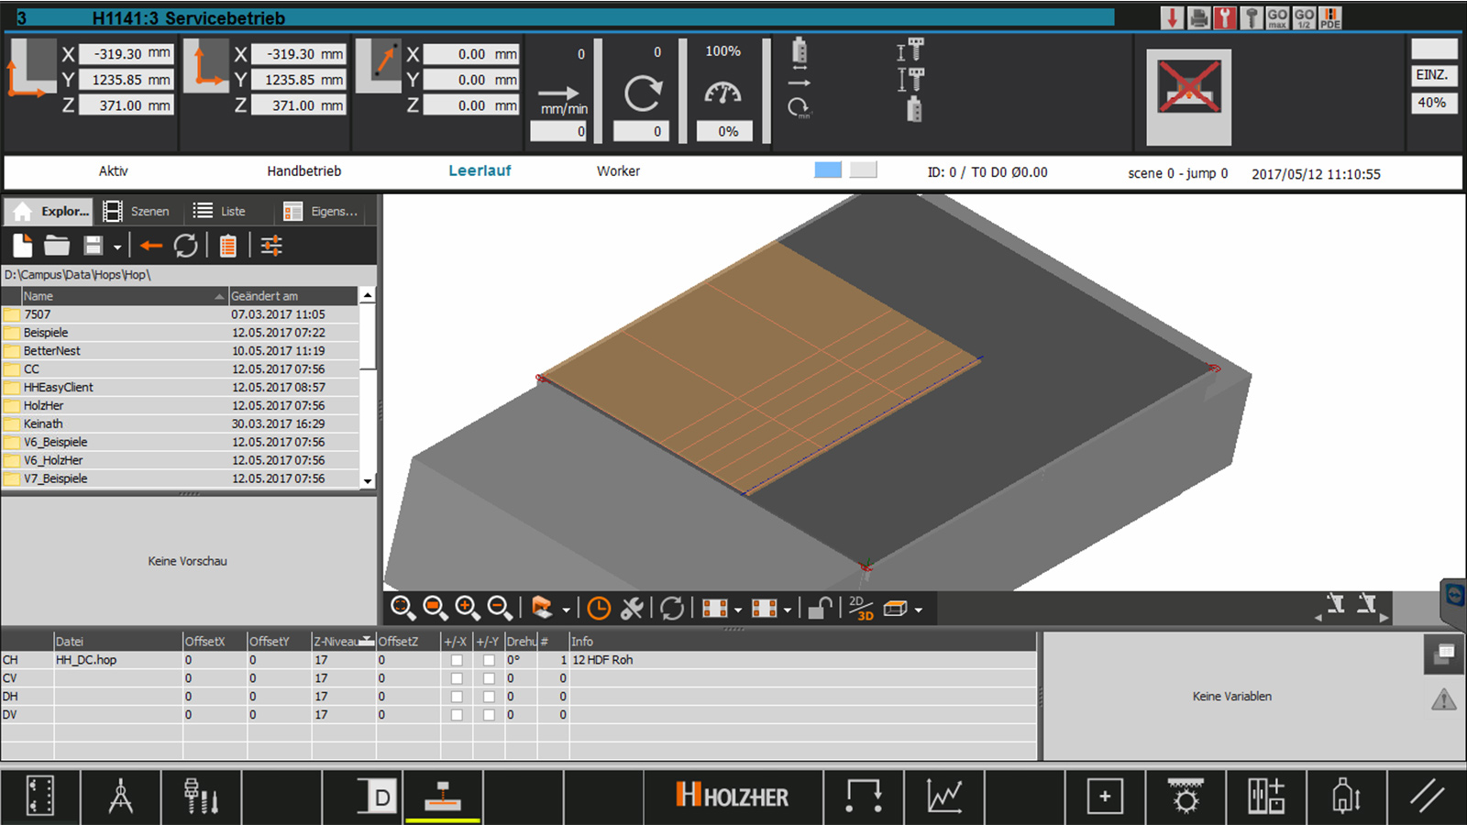Click the 40% button

(x=1433, y=103)
